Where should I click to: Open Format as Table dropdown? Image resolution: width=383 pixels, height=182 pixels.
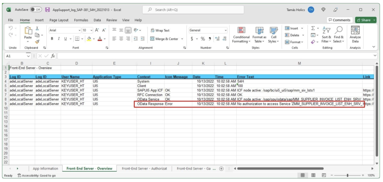tap(260, 35)
